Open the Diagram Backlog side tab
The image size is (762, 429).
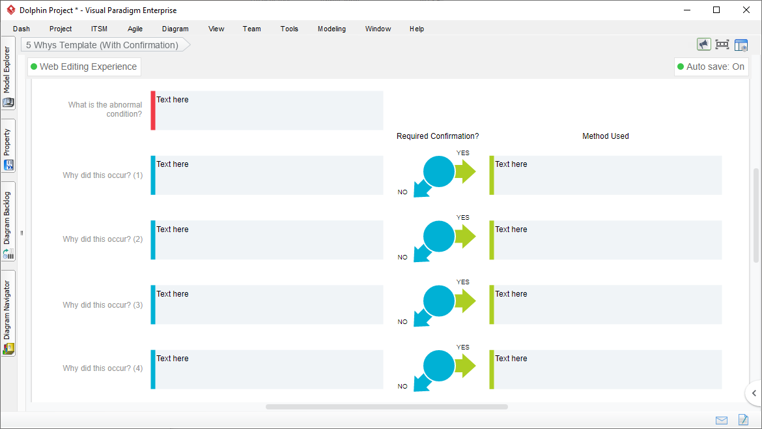point(8,222)
